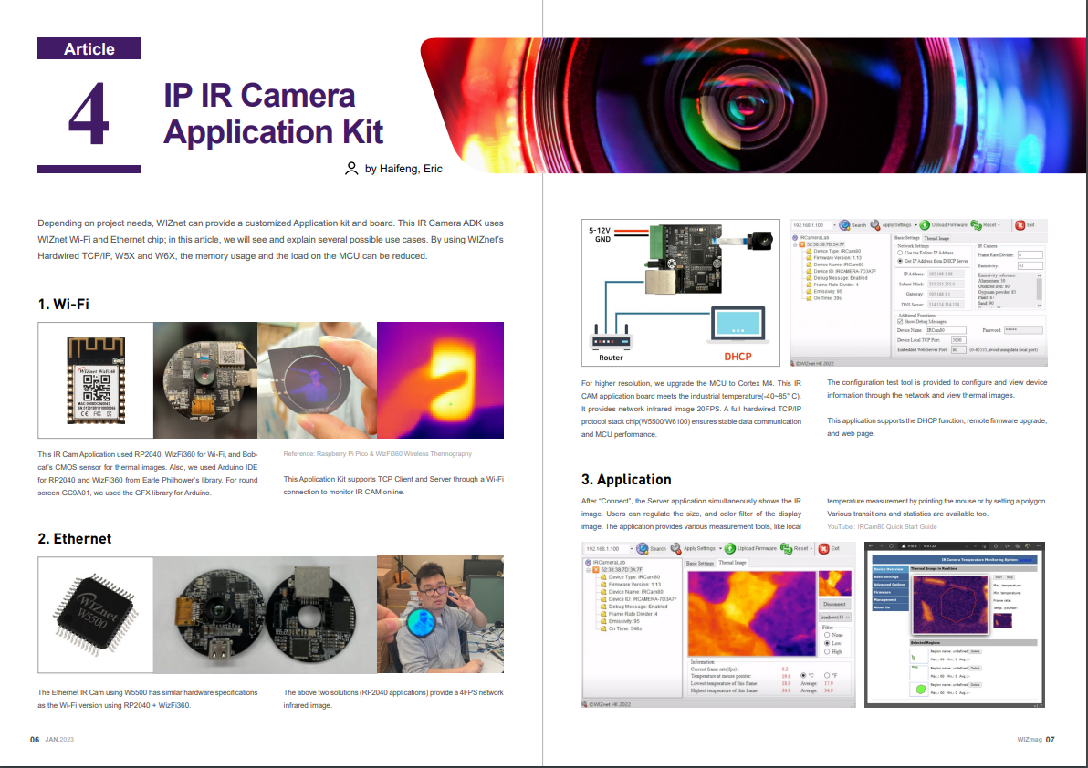Click Apply Settings wrench in Basic Settings tool screenshot
The width and height of the screenshot is (1088, 768).
(875, 225)
